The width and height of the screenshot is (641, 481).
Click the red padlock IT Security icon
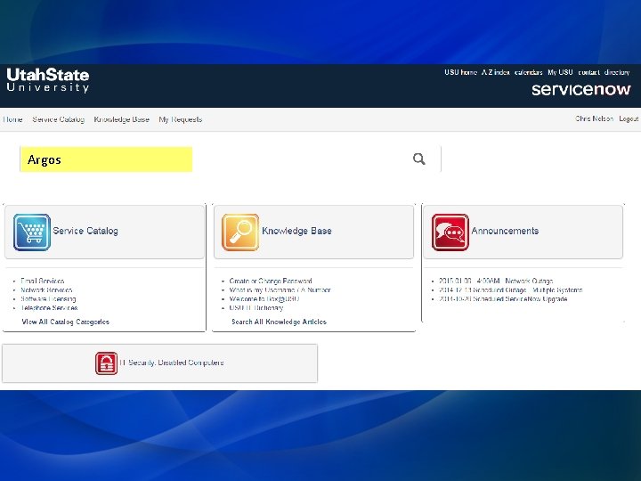[x=106, y=363]
